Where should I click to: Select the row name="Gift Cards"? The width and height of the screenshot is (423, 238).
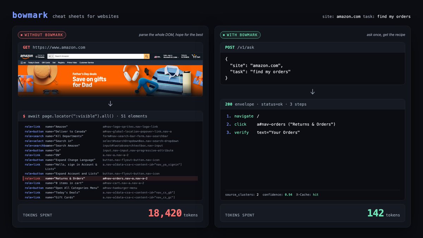pyautogui.click(x=110, y=197)
